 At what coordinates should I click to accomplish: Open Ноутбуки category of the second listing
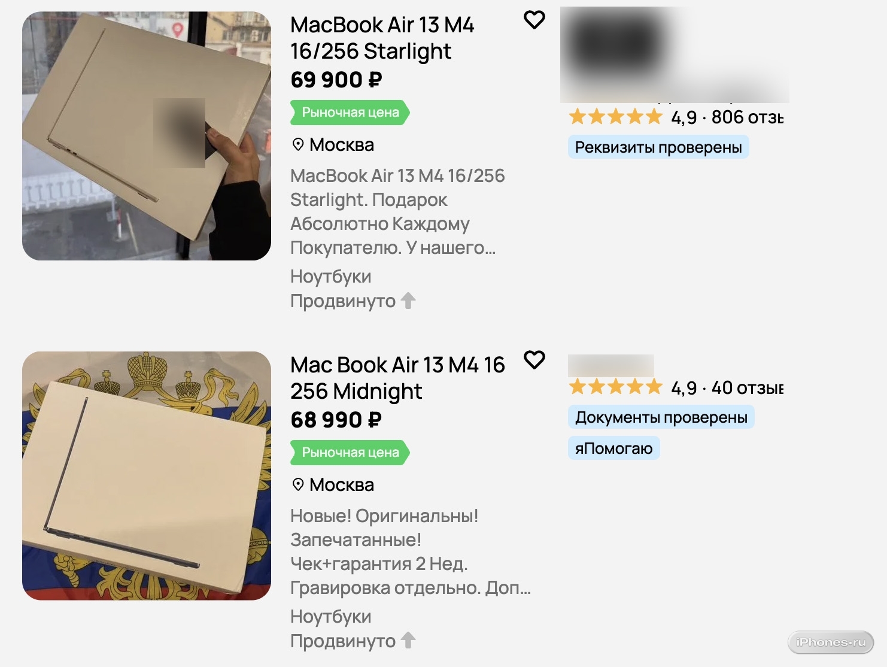(331, 617)
